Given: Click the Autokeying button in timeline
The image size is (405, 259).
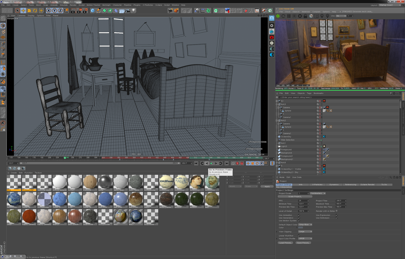Looking at the screenshot, I should tap(237, 163).
